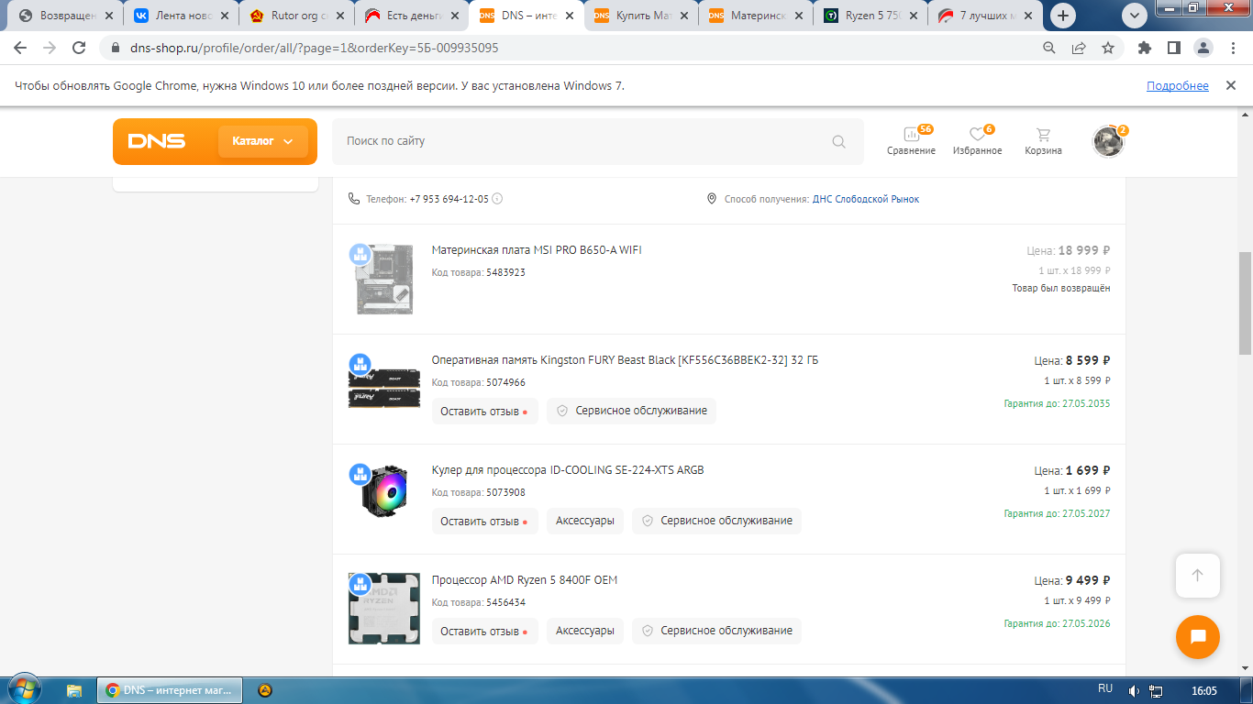Switch to the Материнск... tab
The width and height of the screenshot is (1253, 704).
pyautogui.click(x=758, y=16)
